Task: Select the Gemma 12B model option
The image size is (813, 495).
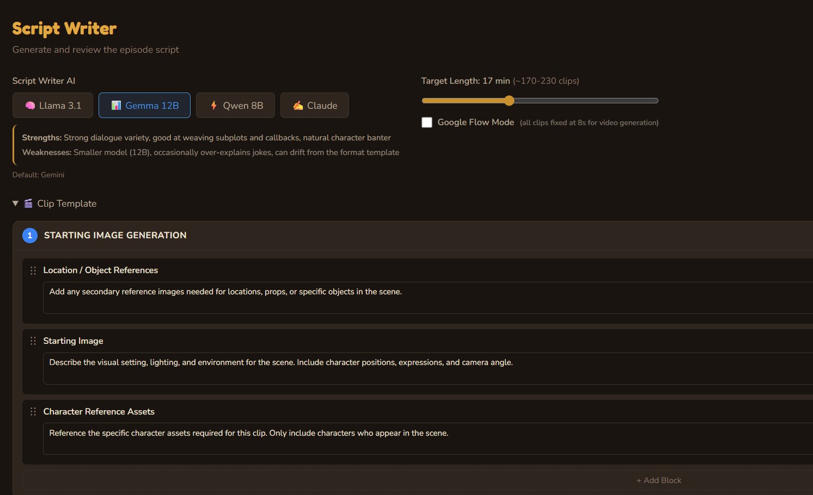Action: (144, 106)
